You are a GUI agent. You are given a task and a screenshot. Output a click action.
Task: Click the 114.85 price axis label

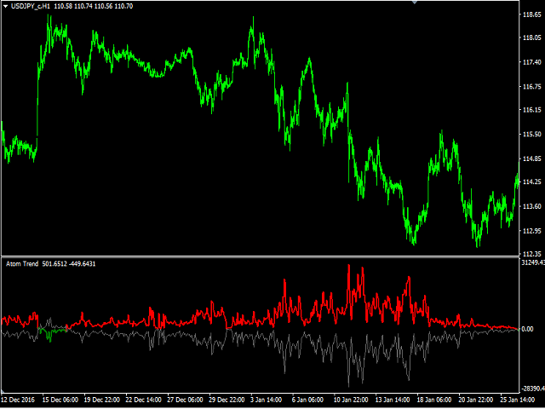[532, 158]
